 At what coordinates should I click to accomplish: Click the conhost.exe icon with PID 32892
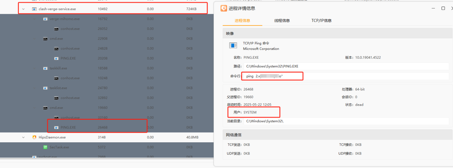point(56,98)
